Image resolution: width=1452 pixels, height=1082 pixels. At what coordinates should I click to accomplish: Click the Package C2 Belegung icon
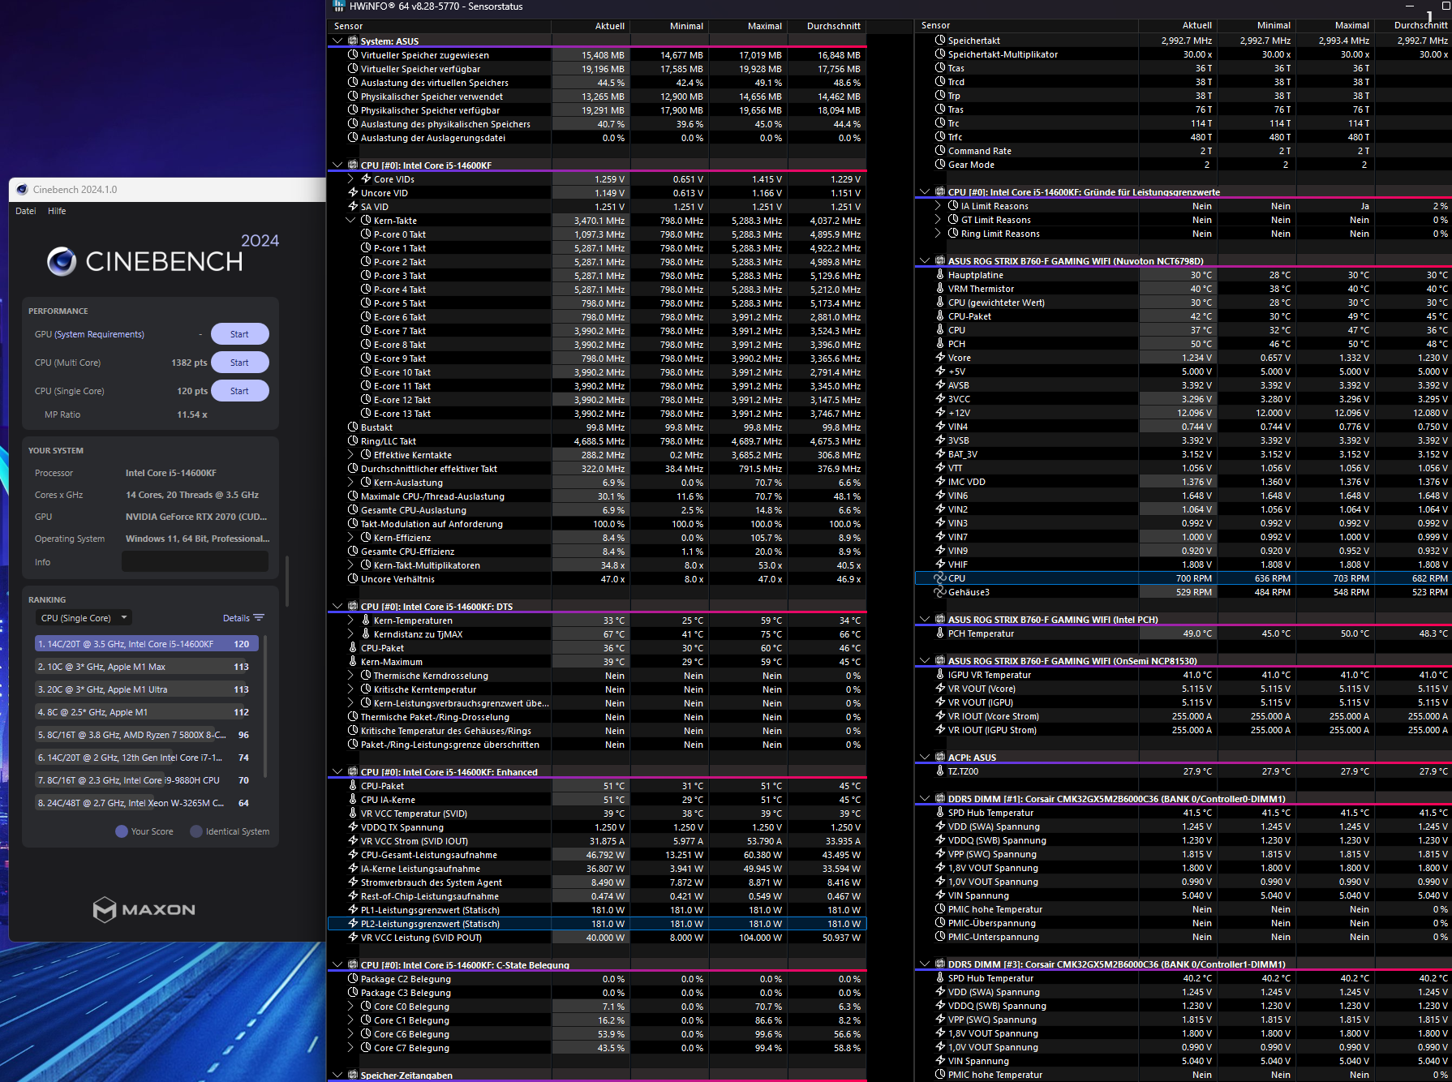353,979
